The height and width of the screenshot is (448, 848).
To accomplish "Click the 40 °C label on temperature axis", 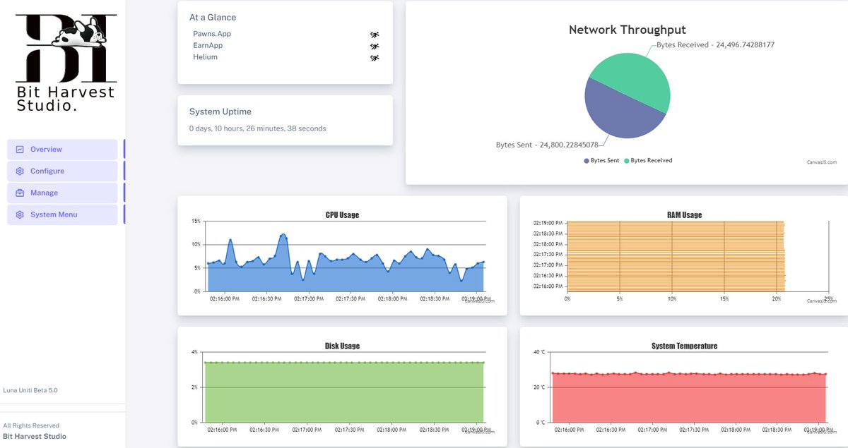I will point(540,352).
